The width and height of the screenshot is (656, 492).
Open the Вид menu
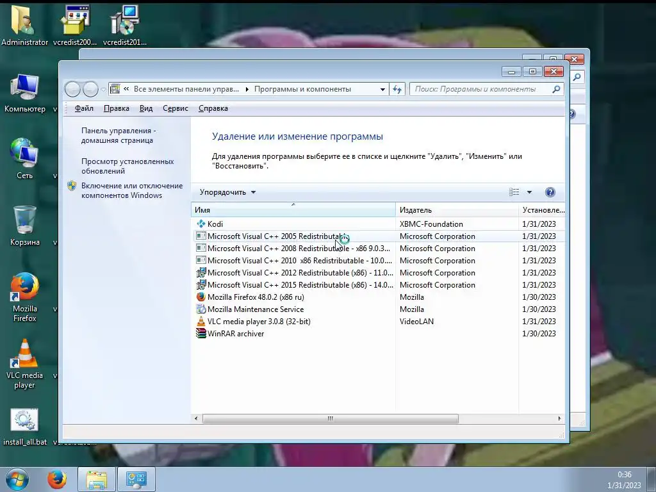click(146, 108)
